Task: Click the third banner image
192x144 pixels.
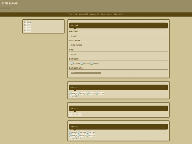Action: pos(95,64)
